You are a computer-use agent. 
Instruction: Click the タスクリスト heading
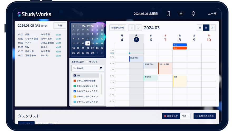29,116
